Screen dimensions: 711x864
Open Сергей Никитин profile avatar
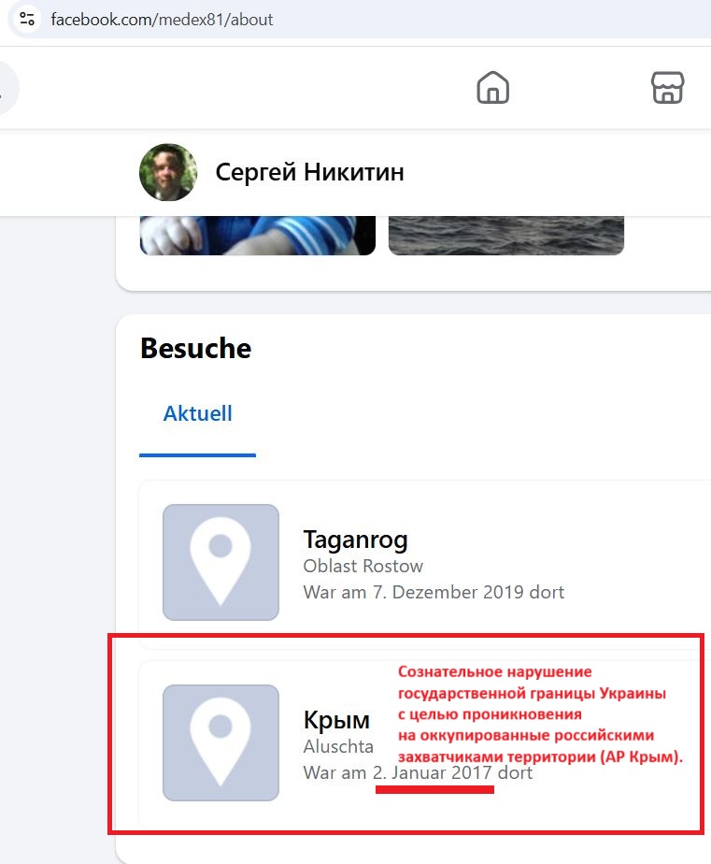[x=168, y=172]
